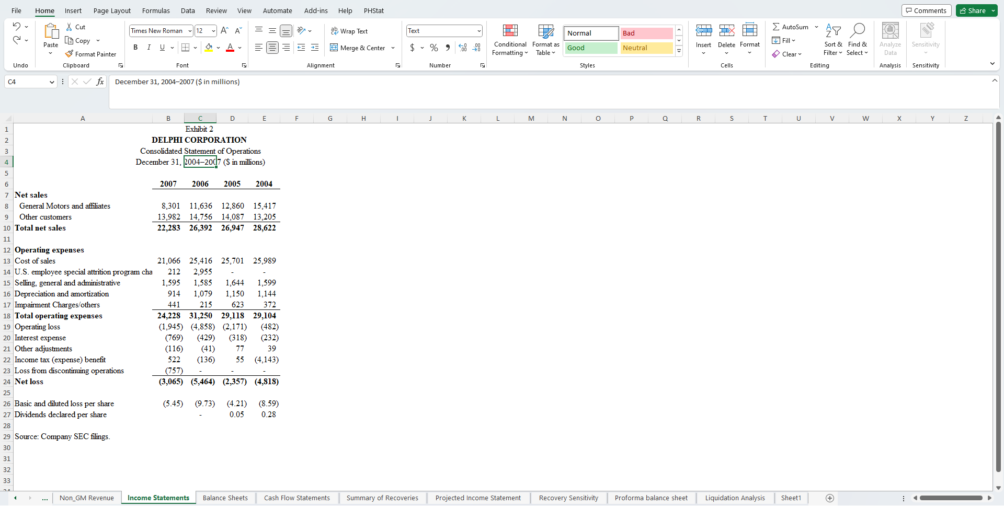
Task: Increase font size with the large A icon
Action: coord(224,31)
